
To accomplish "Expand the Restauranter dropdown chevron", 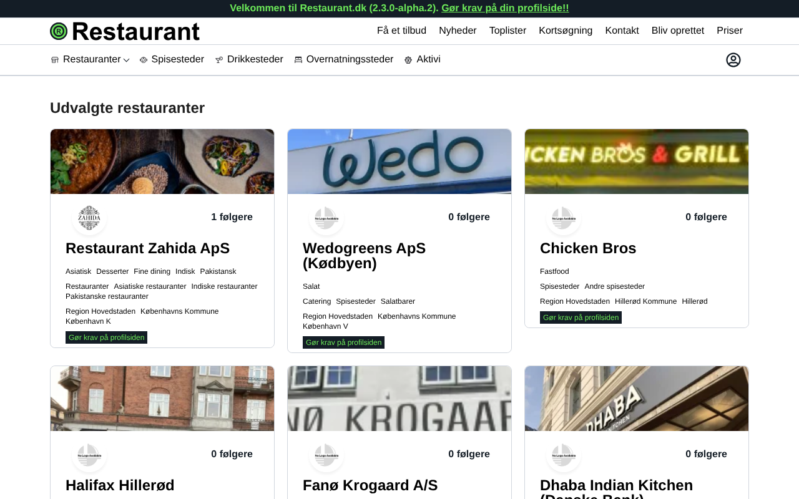I will coord(126,60).
